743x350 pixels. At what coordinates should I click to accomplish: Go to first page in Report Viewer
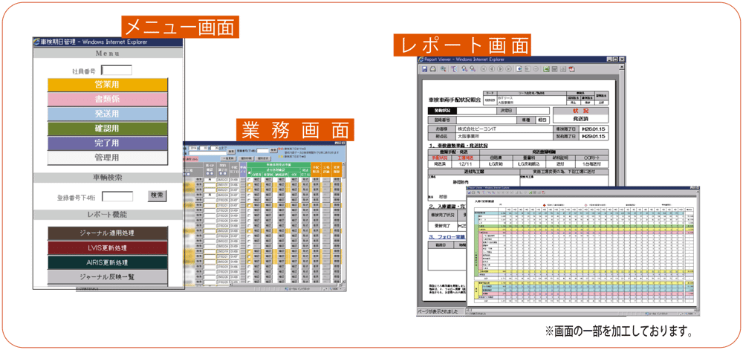484,69
